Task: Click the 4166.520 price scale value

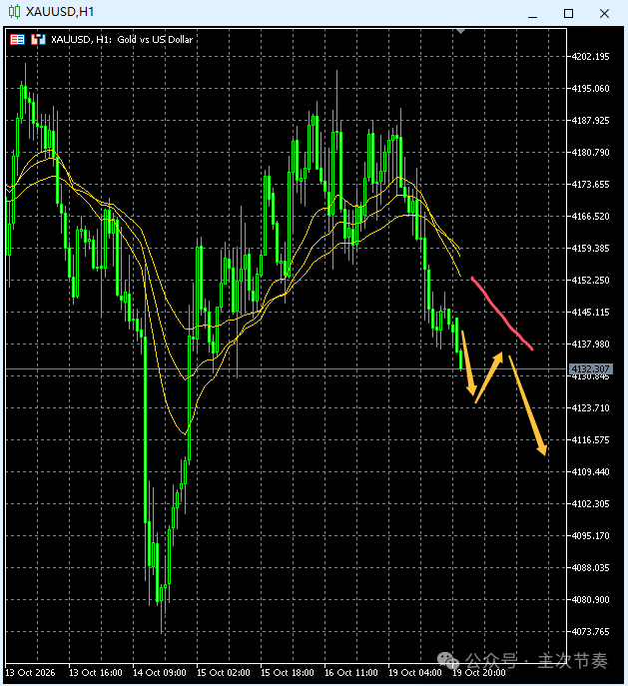Action: click(x=590, y=216)
